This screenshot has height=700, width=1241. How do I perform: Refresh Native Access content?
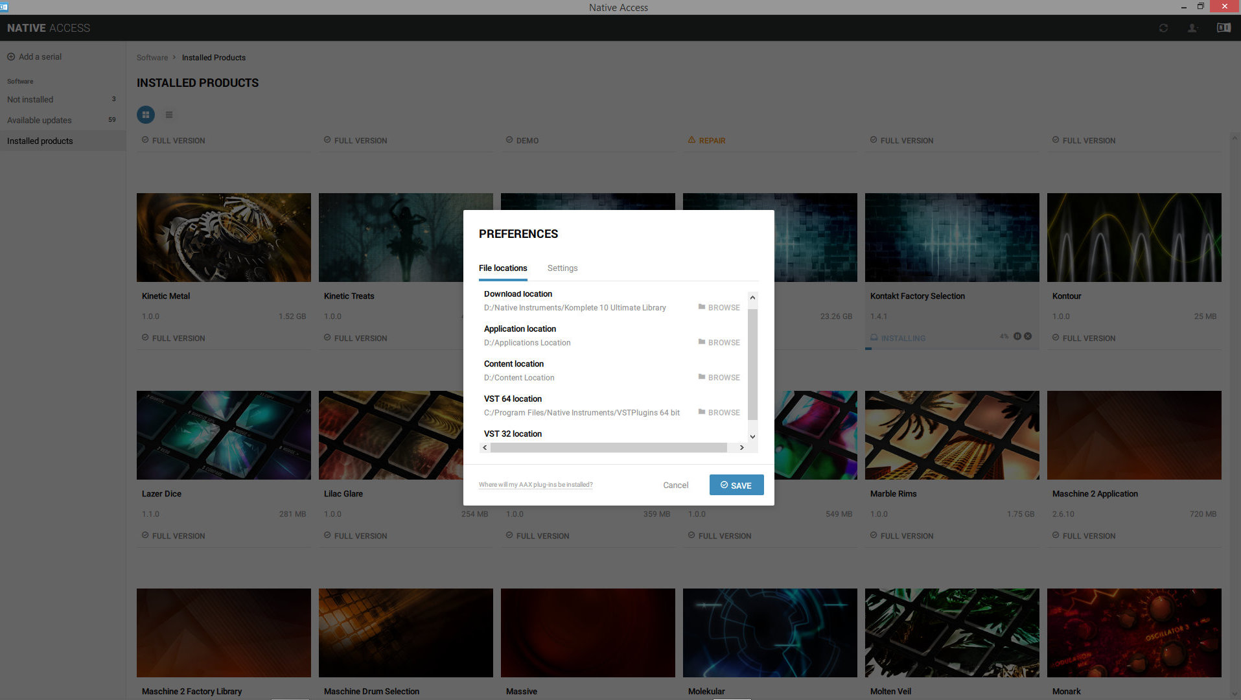1163,28
